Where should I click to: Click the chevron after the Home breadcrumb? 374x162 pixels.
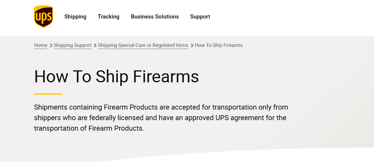51,45
